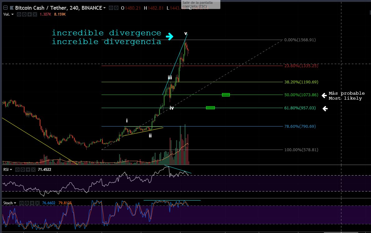Select the green target box on the 50% level

point(226,95)
